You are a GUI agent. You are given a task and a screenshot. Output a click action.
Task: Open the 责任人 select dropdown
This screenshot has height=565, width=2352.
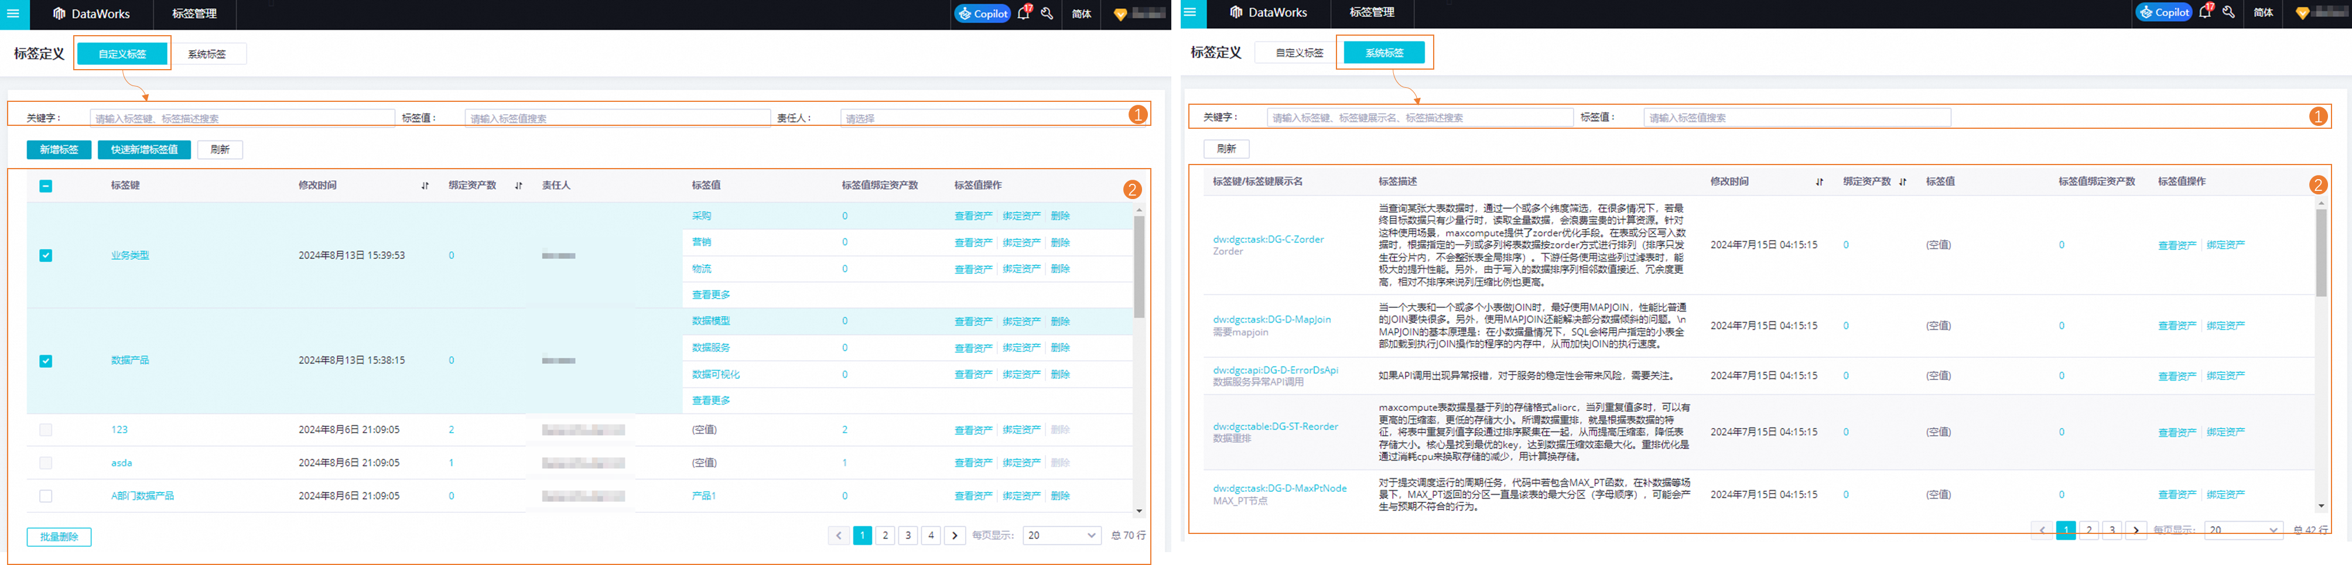pyautogui.click(x=993, y=118)
